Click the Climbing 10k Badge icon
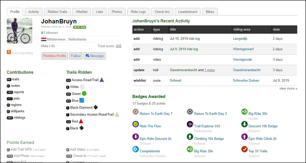The width and height of the screenshot is (306, 163). coord(190,137)
